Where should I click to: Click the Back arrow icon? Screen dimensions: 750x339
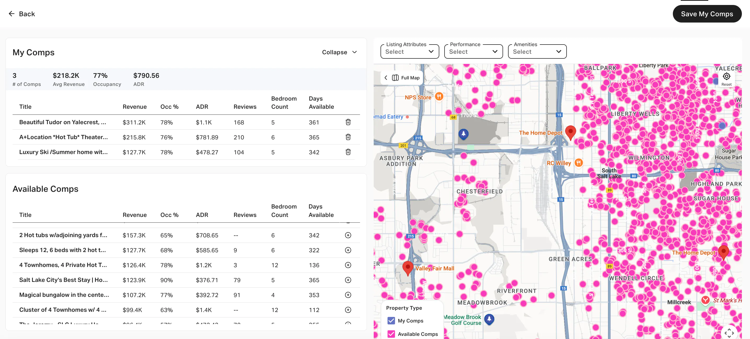point(12,14)
